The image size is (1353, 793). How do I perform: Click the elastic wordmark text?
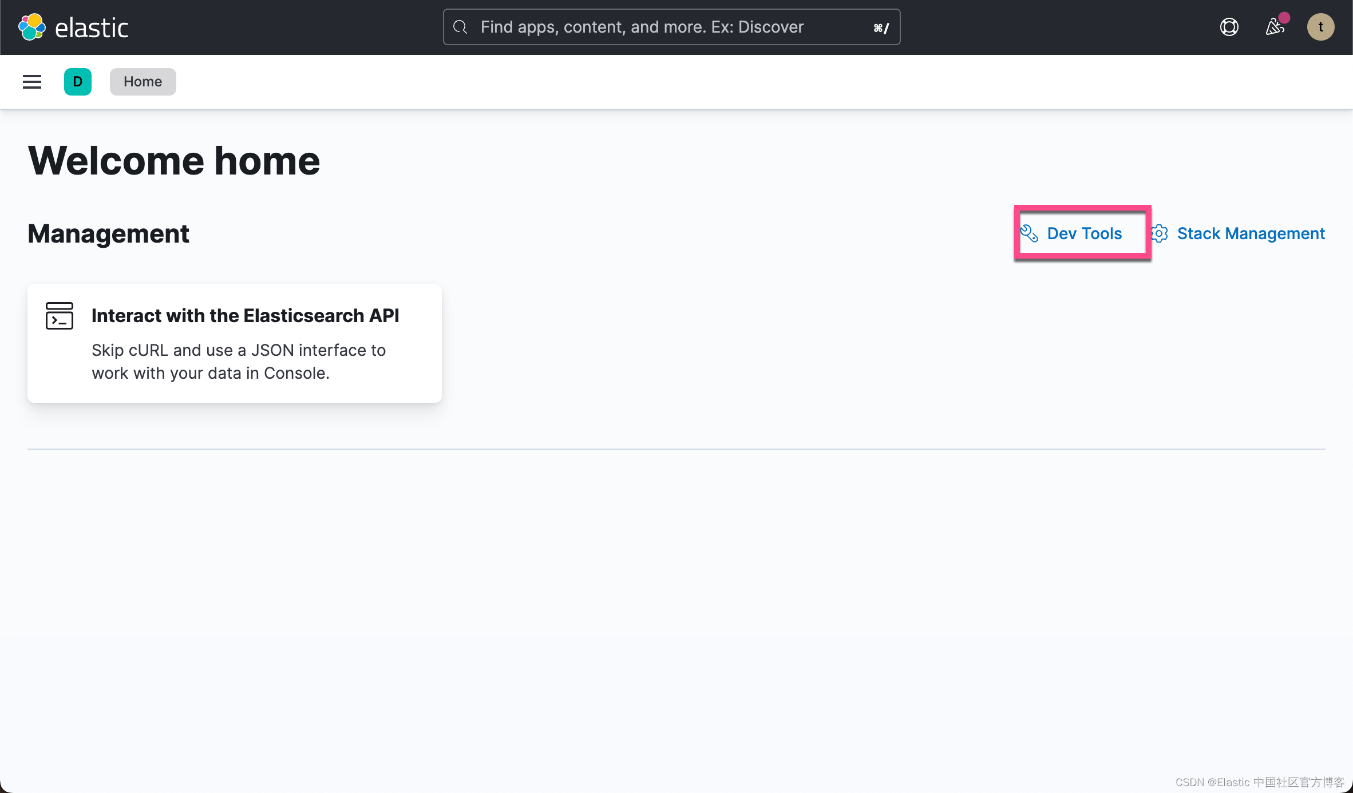click(x=92, y=28)
